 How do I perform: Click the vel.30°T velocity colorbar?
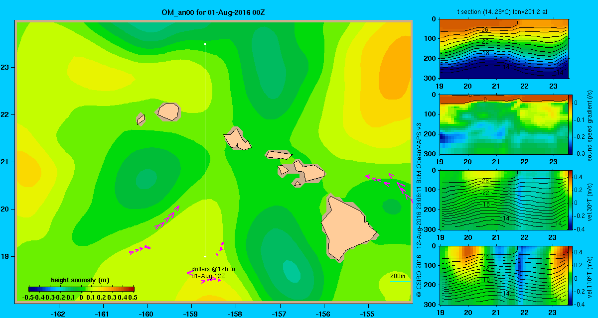(x=570, y=200)
